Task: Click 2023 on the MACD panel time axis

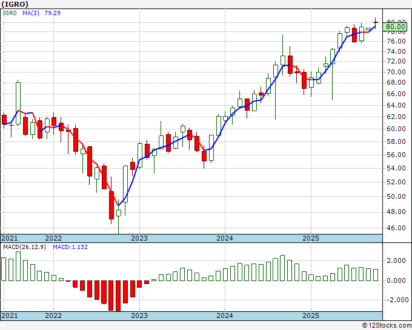Action: click(139, 315)
